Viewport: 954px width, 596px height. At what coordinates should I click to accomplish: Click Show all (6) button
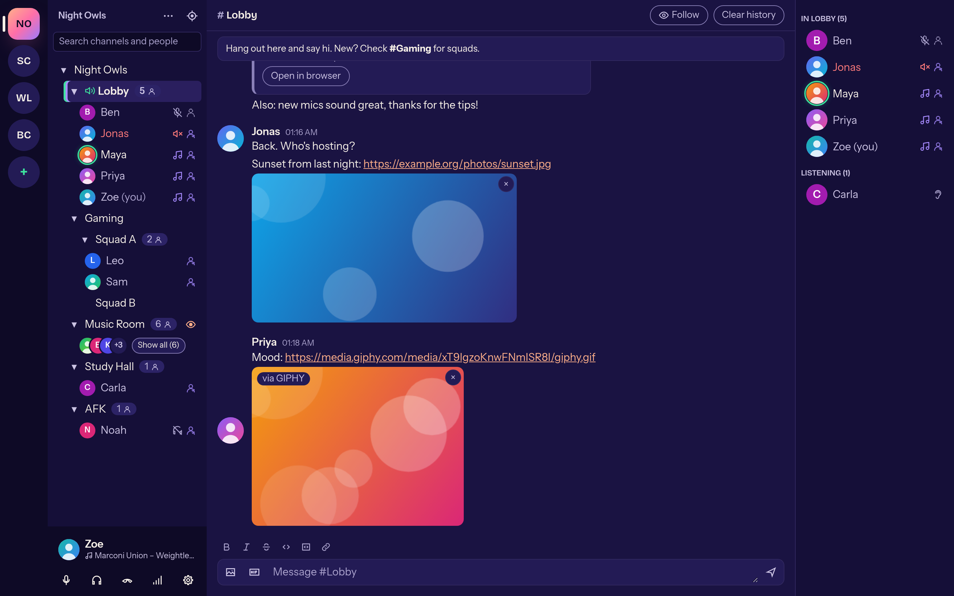pos(158,345)
